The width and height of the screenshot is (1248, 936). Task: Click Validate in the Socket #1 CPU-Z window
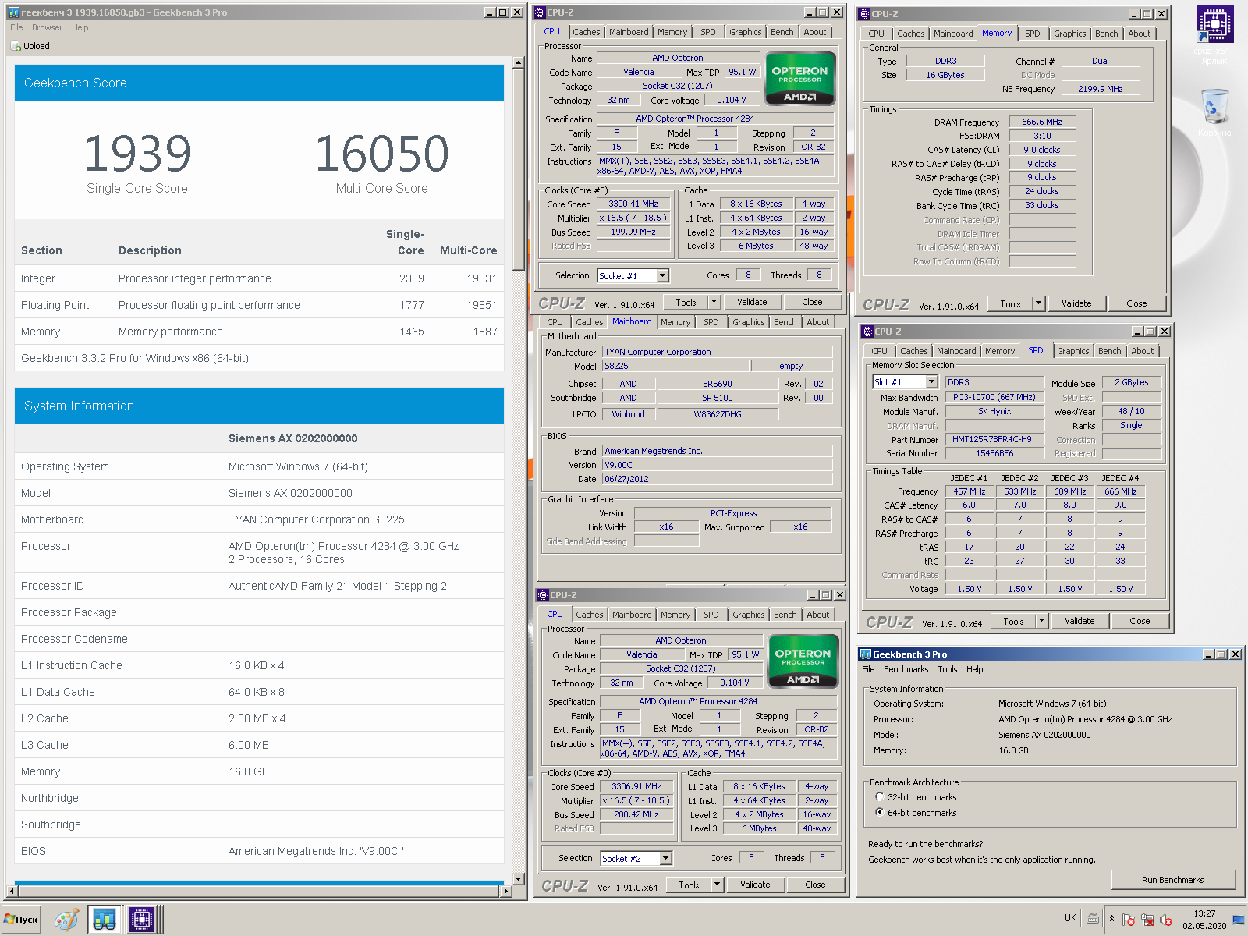pos(752,302)
